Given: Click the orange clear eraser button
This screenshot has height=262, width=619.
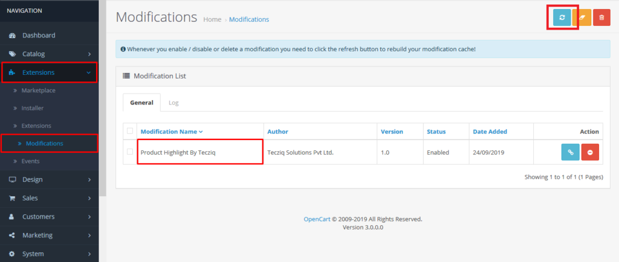Looking at the screenshot, I should coord(582,18).
